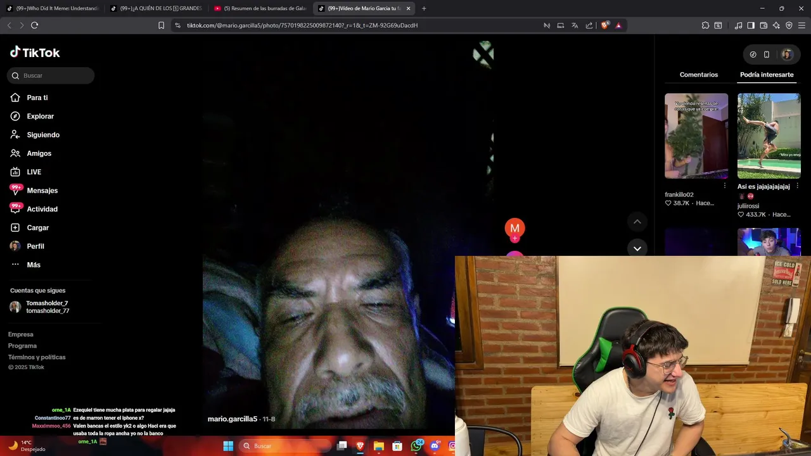Switch to the Comentarios tab

pos(699,75)
